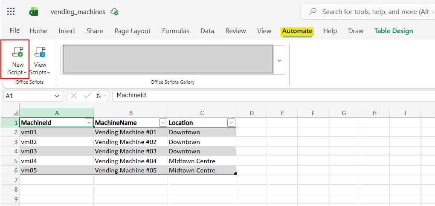Switch to the Insert tab
435x206 pixels.
coord(67,31)
